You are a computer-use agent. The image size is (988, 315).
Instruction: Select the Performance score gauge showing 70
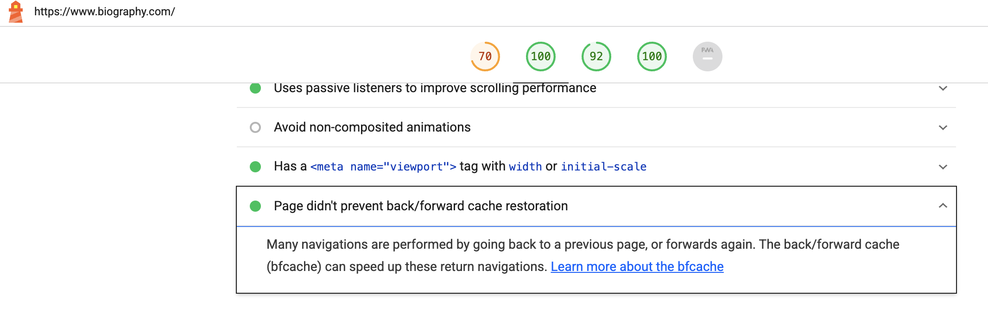pos(485,56)
